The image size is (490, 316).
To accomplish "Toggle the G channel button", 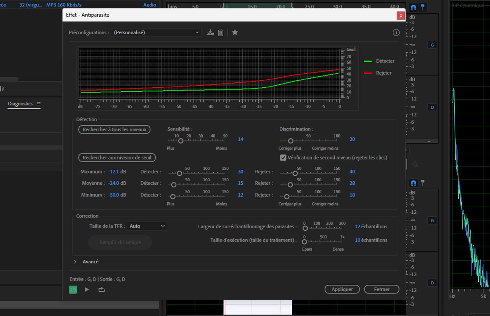I will point(432,45).
